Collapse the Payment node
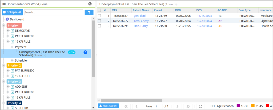273x110 pixels. pos(12,47)
